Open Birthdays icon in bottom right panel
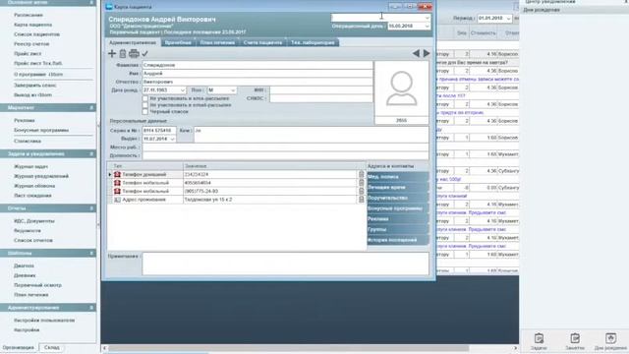 coord(610,338)
